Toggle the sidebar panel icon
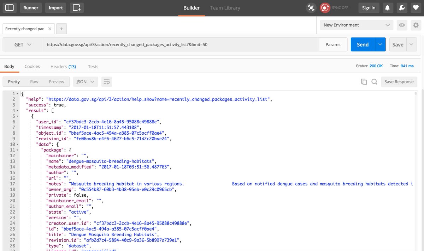This screenshot has width=424, height=251. (x=10, y=8)
